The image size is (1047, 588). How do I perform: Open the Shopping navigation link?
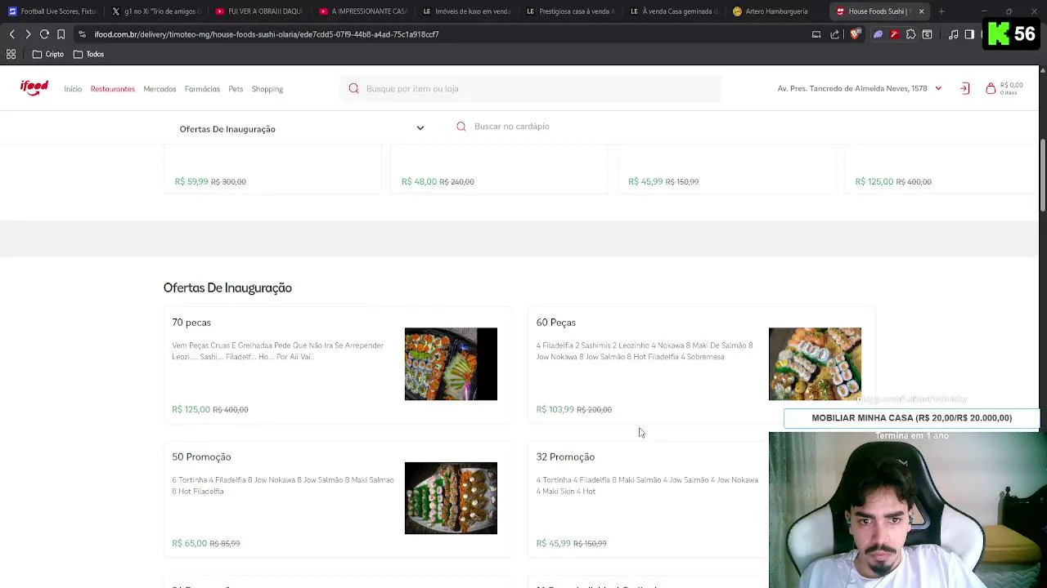pyautogui.click(x=267, y=89)
